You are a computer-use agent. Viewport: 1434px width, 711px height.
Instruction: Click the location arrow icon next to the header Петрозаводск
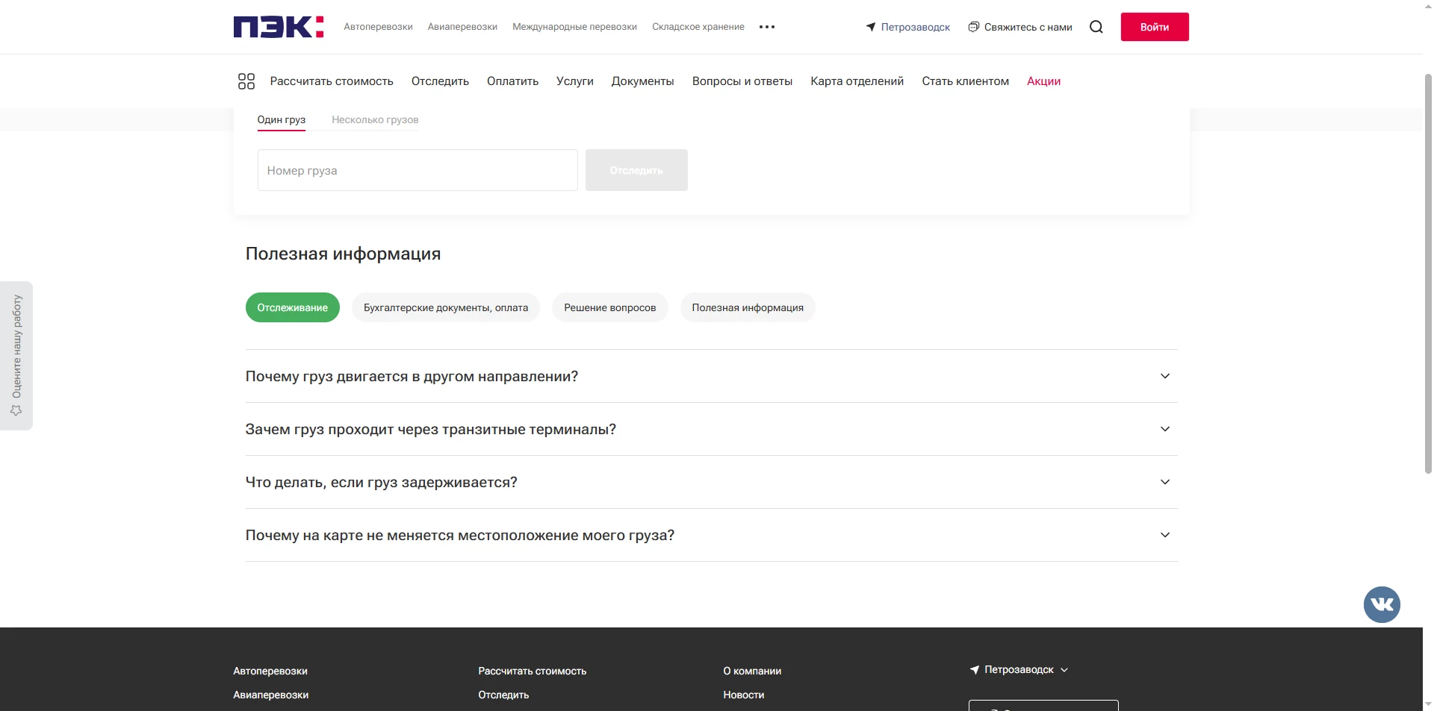(871, 27)
